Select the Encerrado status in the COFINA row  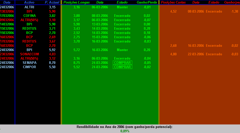point(122,16)
